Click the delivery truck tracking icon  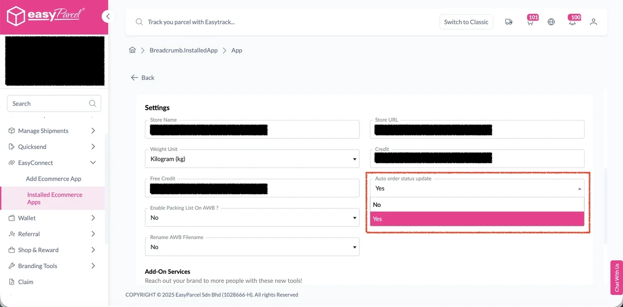click(x=509, y=22)
